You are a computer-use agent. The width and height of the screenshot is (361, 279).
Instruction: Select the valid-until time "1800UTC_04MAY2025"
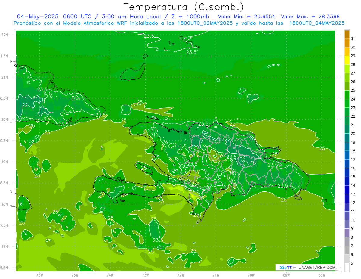point(317,23)
